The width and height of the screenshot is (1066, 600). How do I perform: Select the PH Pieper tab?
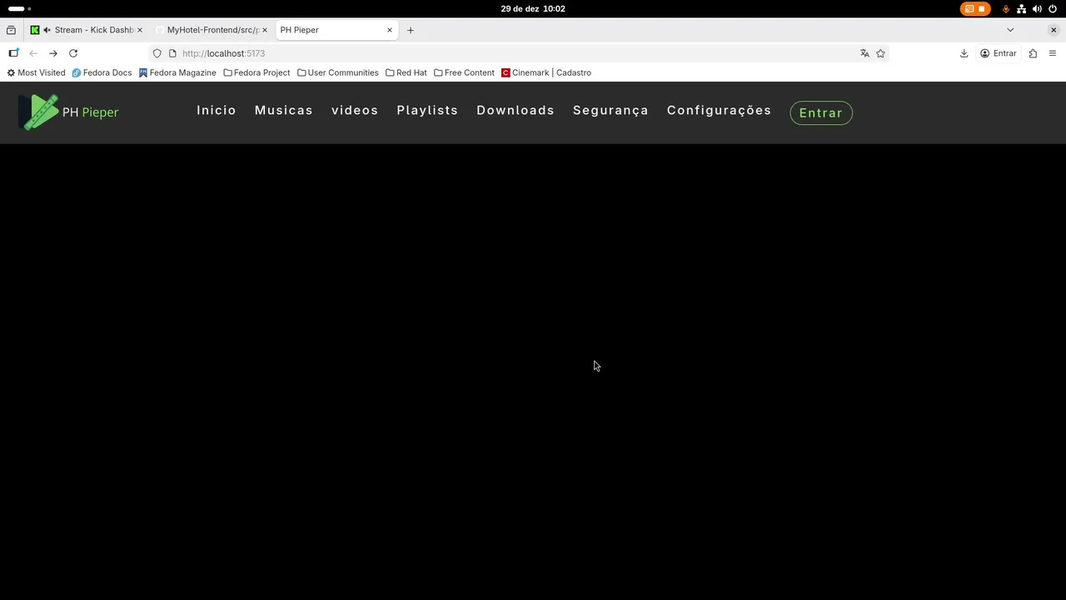coord(335,30)
